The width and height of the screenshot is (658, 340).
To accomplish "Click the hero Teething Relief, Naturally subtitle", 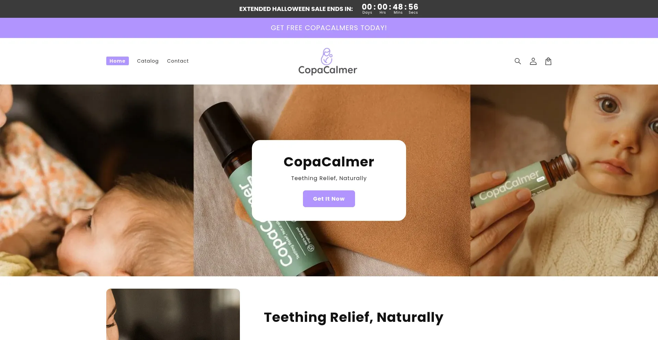I will [329, 178].
